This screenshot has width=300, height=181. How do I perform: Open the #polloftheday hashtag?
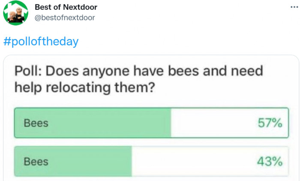pos(41,42)
